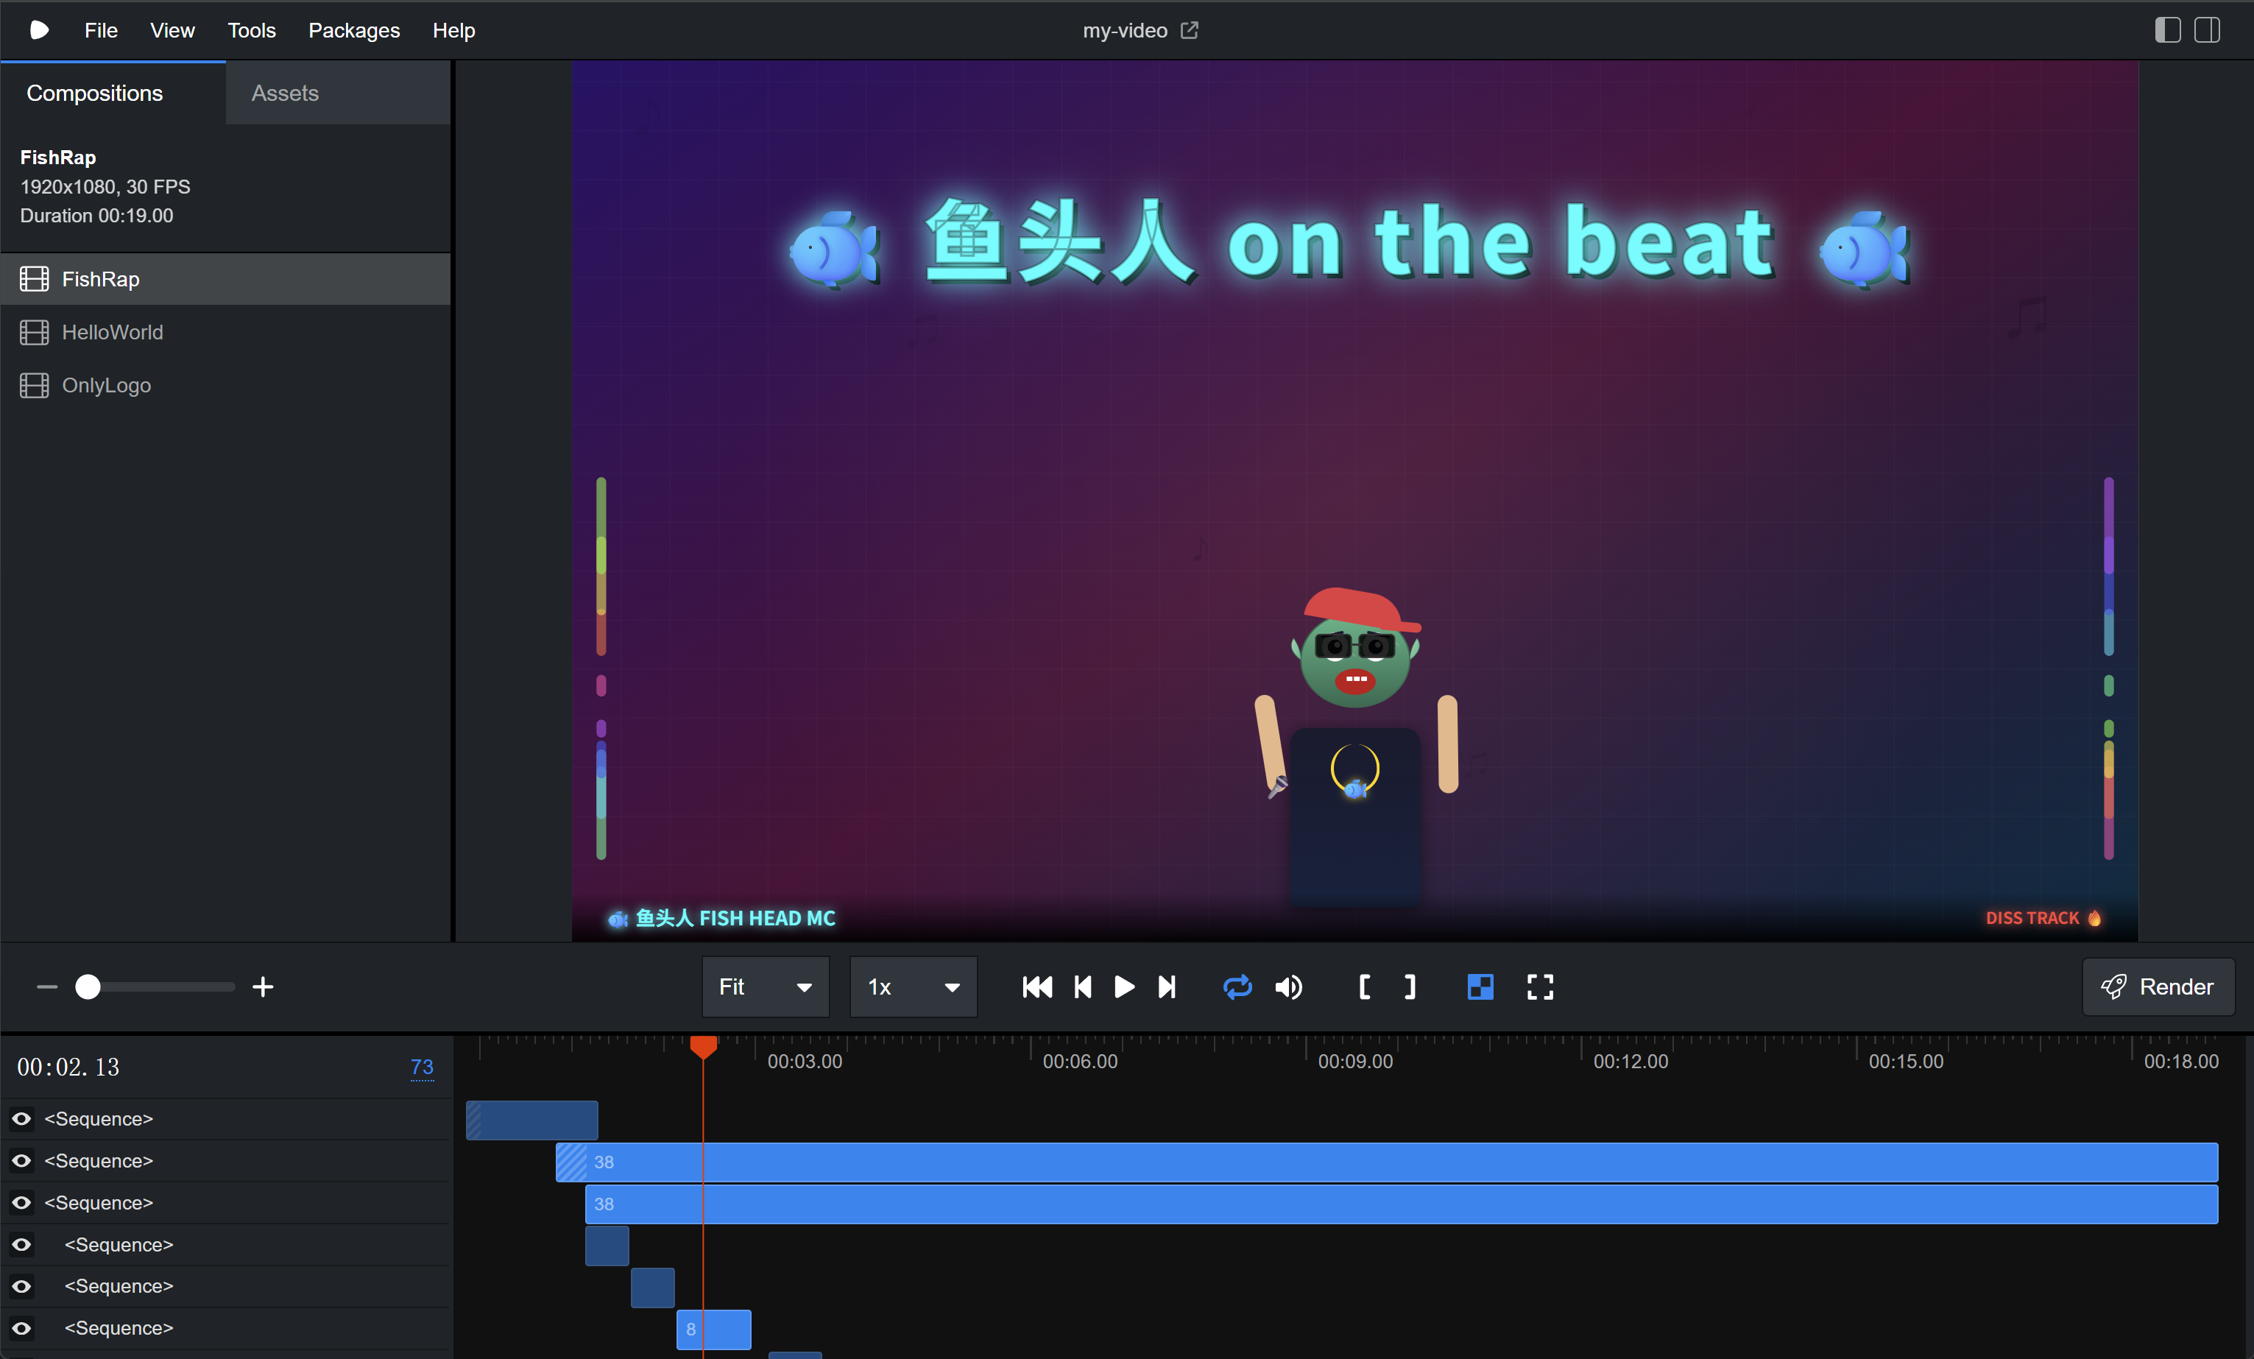Open the Packages menu

click(353, 30)
